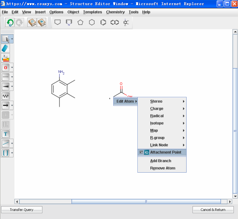Open the Tools menu
The image size is (238, 219).
(134, 12)
